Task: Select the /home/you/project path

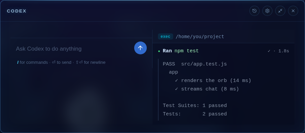Action: point(200,37)
